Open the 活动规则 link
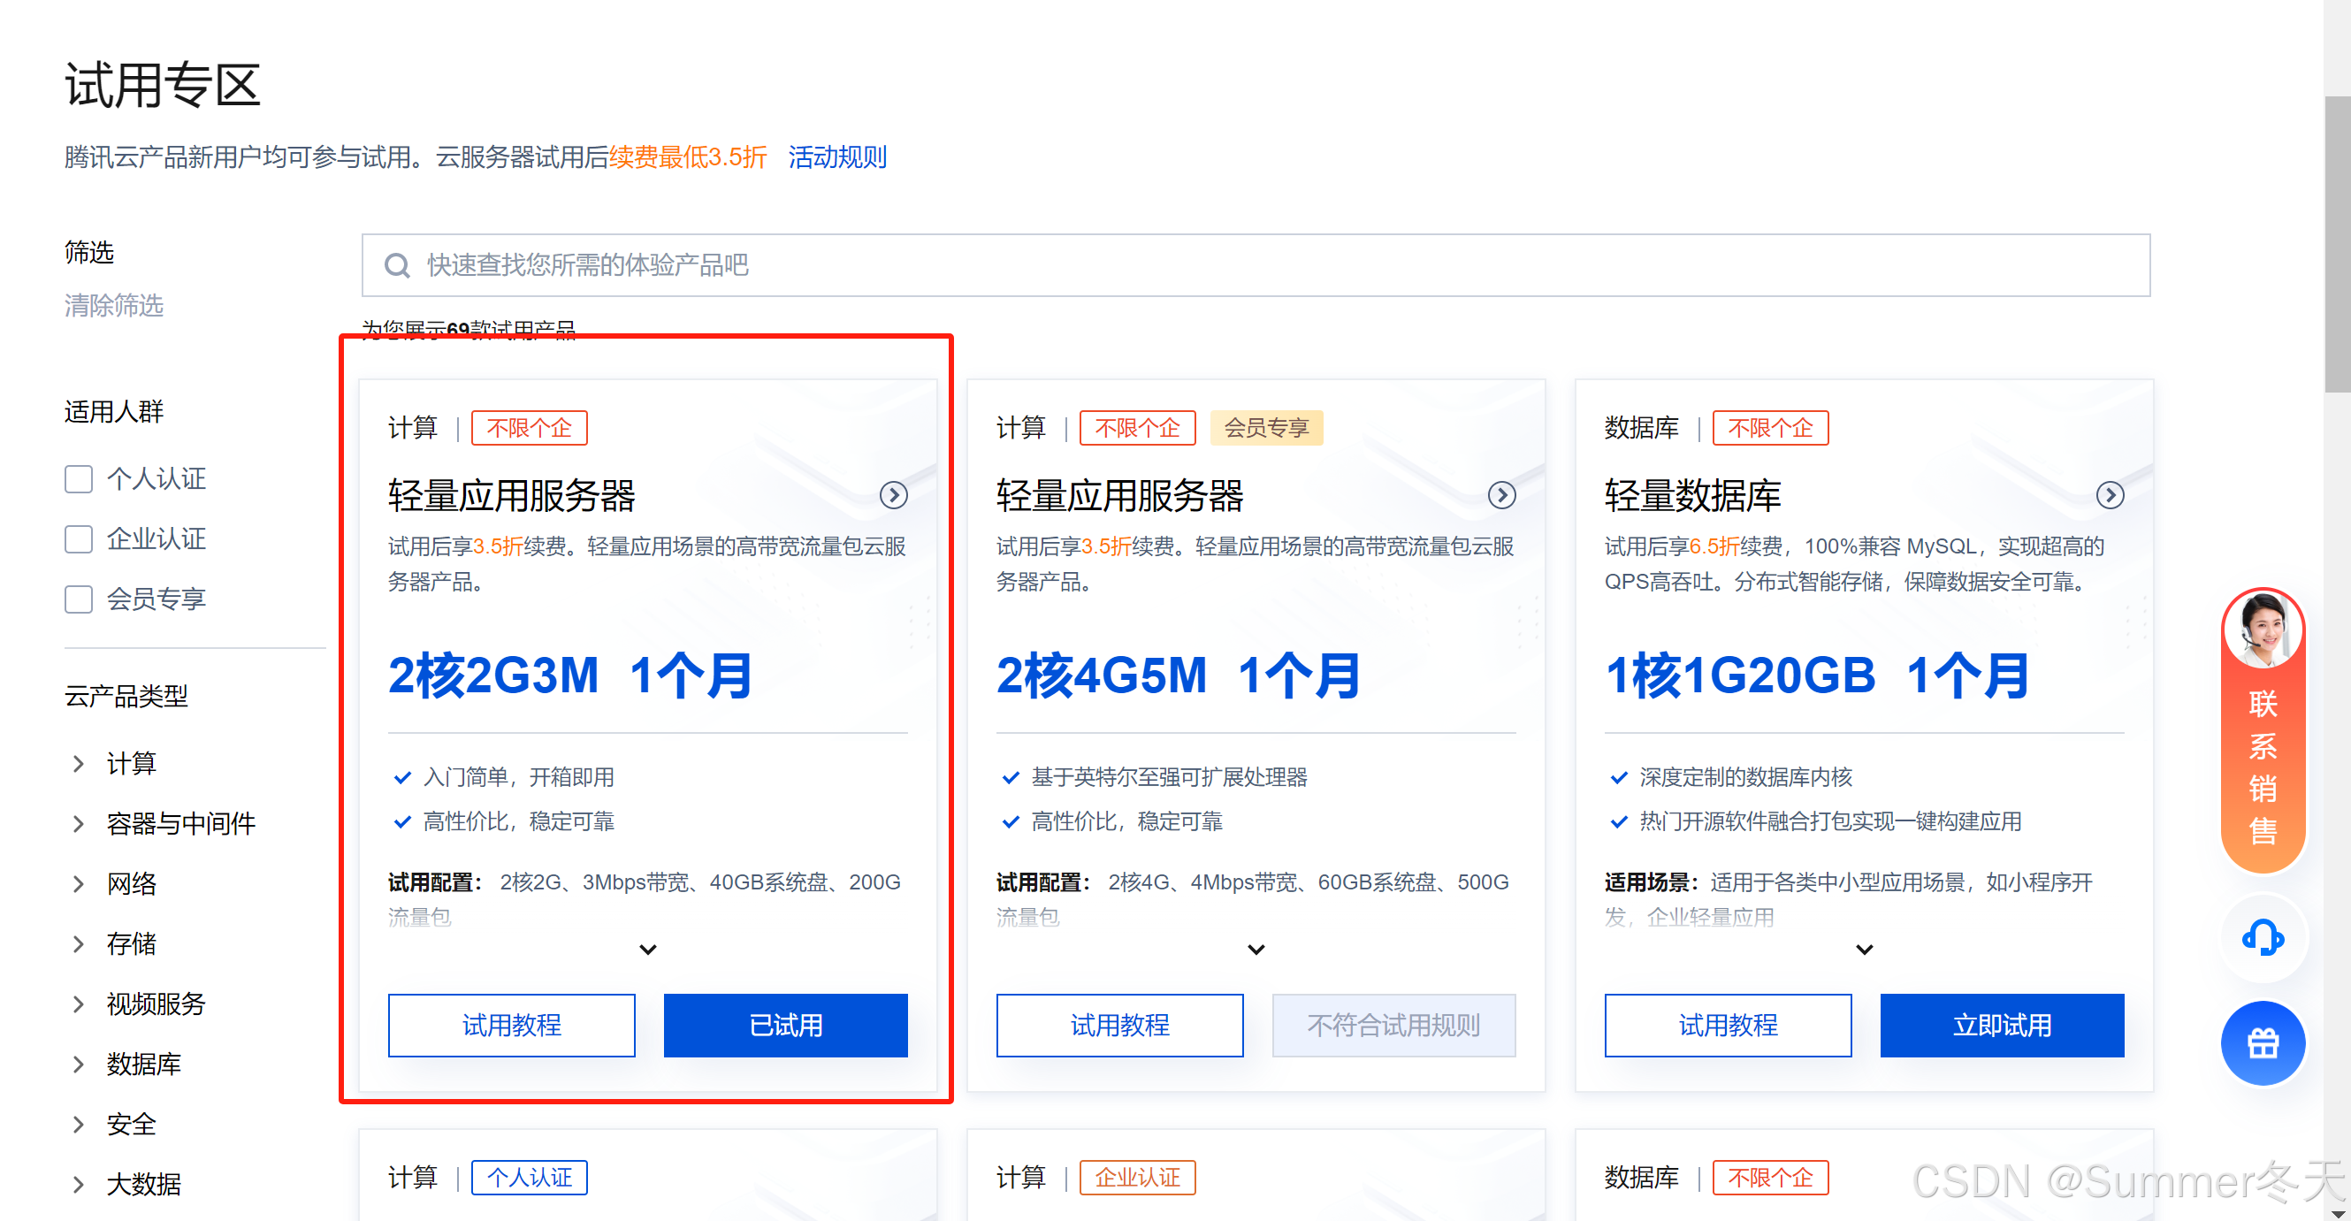This screenshot has width=2351, height=1221. 837,157
